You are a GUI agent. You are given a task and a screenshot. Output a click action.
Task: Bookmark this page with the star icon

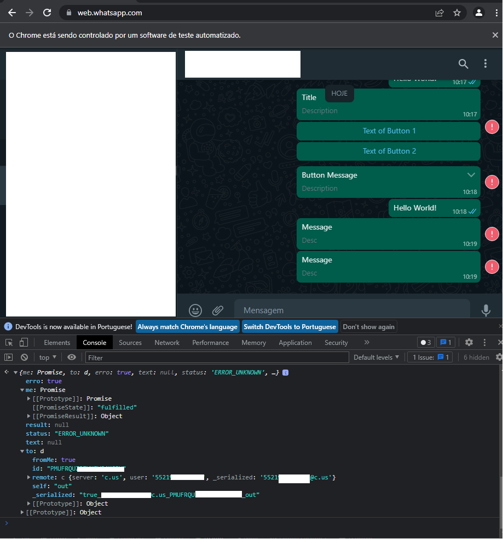[x=457, y=13]
